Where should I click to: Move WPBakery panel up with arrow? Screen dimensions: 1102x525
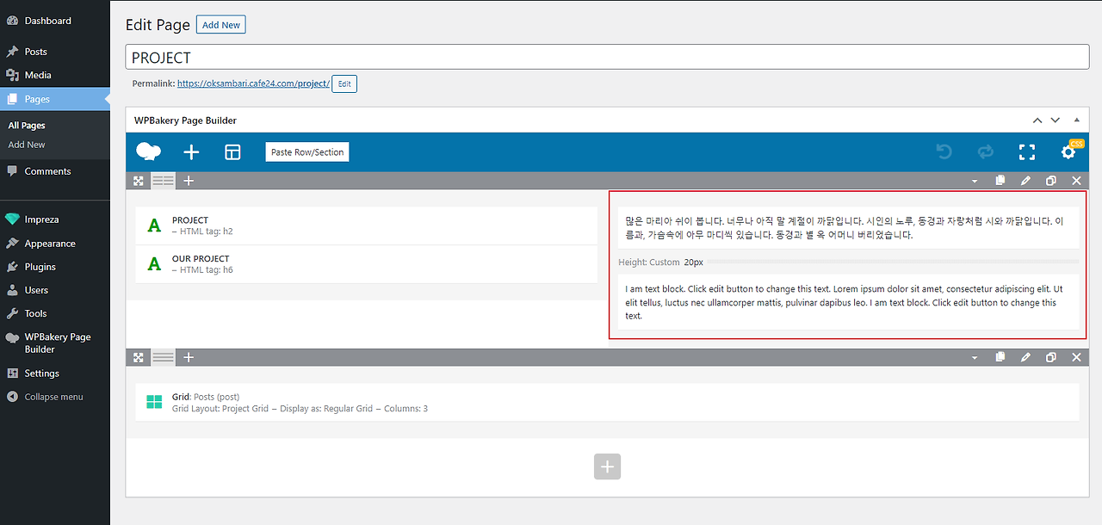(x=1037, y=120)
